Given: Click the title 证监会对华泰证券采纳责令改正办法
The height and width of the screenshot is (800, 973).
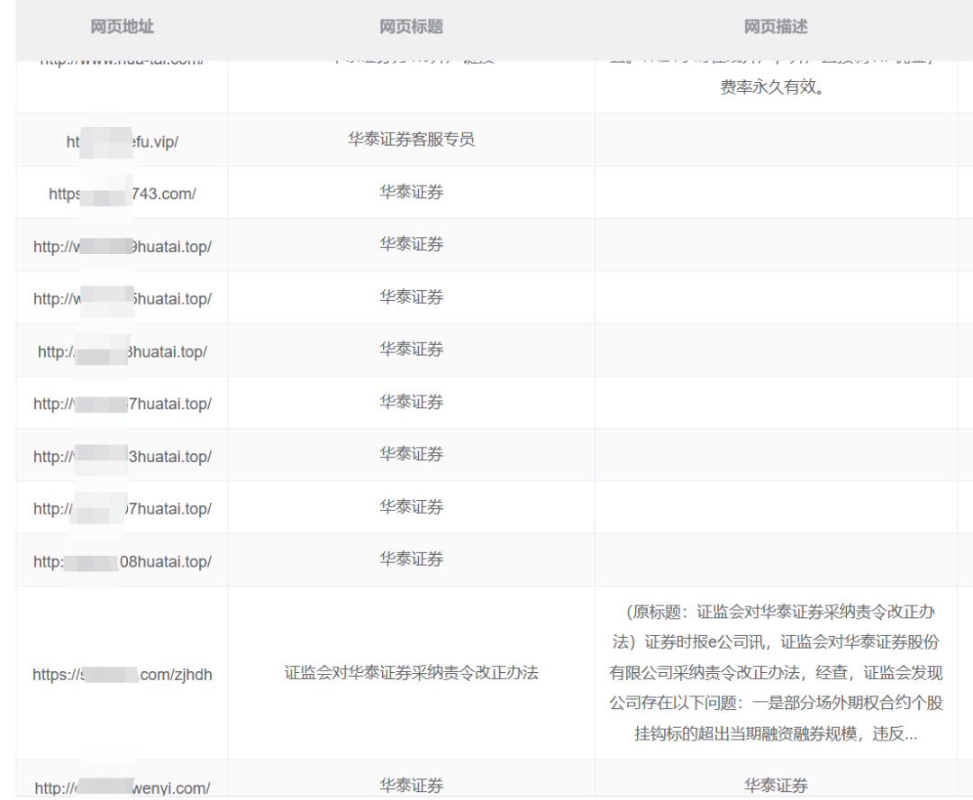Looking at the screenshot, I should [x=411, y=672].
